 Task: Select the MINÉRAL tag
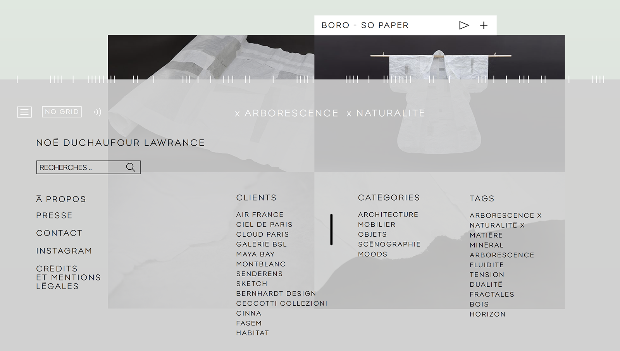coord(486,245)
